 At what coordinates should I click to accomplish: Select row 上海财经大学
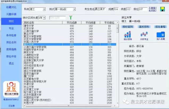70,55
